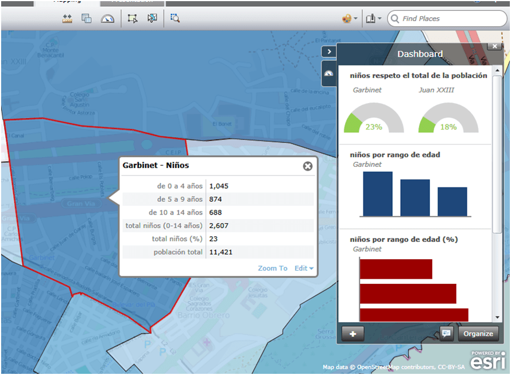
Task: Click the value 688 in popup
Action: click(x=215, y=213)
